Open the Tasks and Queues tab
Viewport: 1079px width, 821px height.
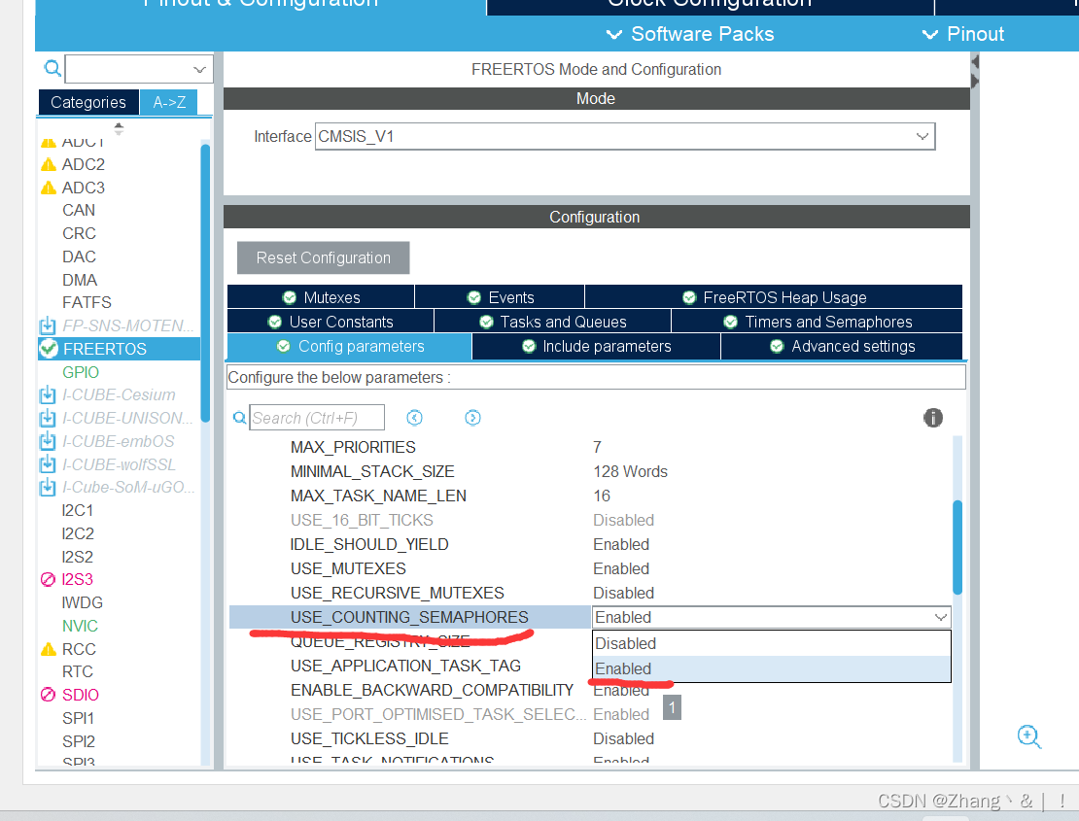552,322
